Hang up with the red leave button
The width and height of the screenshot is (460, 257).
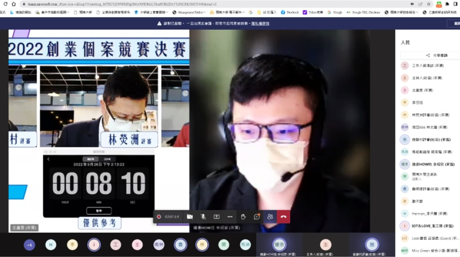pos(283,217)
